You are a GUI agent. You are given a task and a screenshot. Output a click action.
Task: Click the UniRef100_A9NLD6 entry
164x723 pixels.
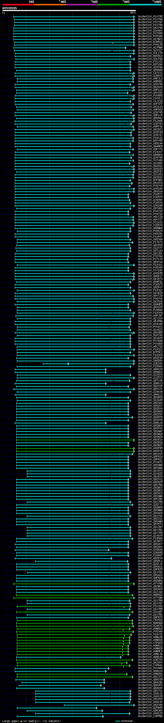point(150,637)
